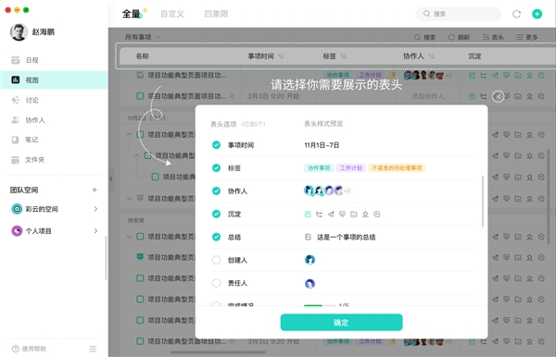This screenshot has height=357, width=556.
Task: Click the 工作计划 tag in dialog preview
Action: 350,167
